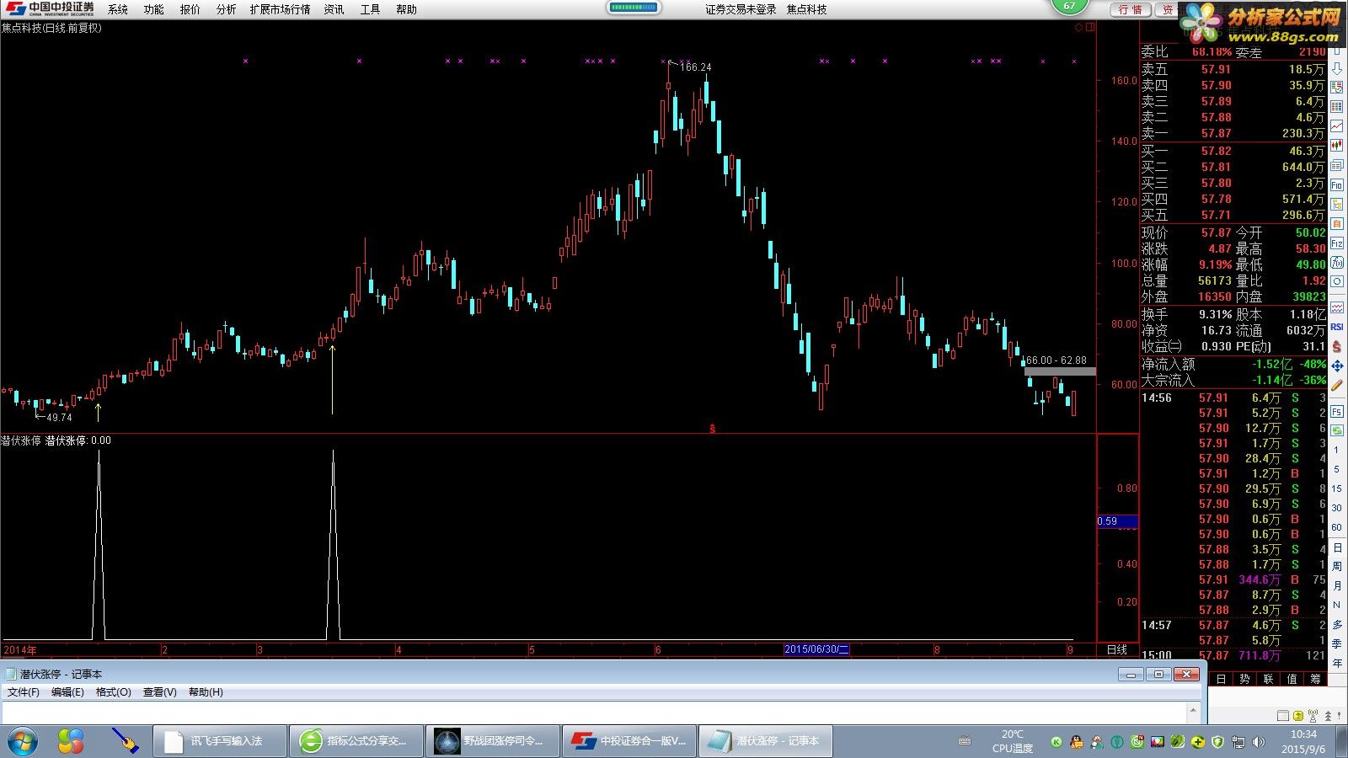Open Notepad 帮助(H) menu
Viewport: 1348px width, 758px height.
click(x=206, y=692)
